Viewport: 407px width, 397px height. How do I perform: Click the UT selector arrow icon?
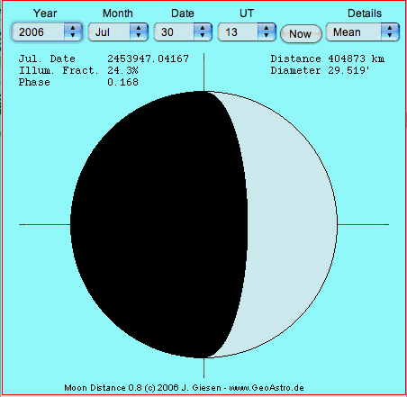click(267, 32)
